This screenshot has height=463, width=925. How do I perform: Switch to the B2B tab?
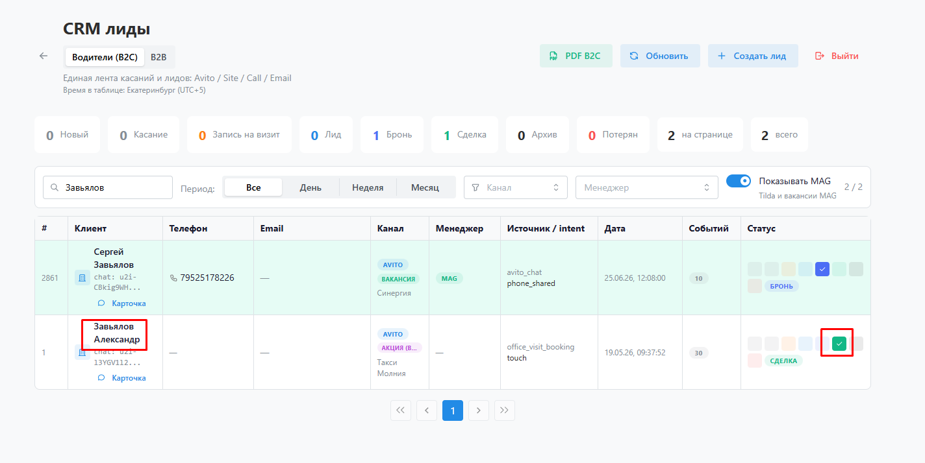(x=158, y=57)
